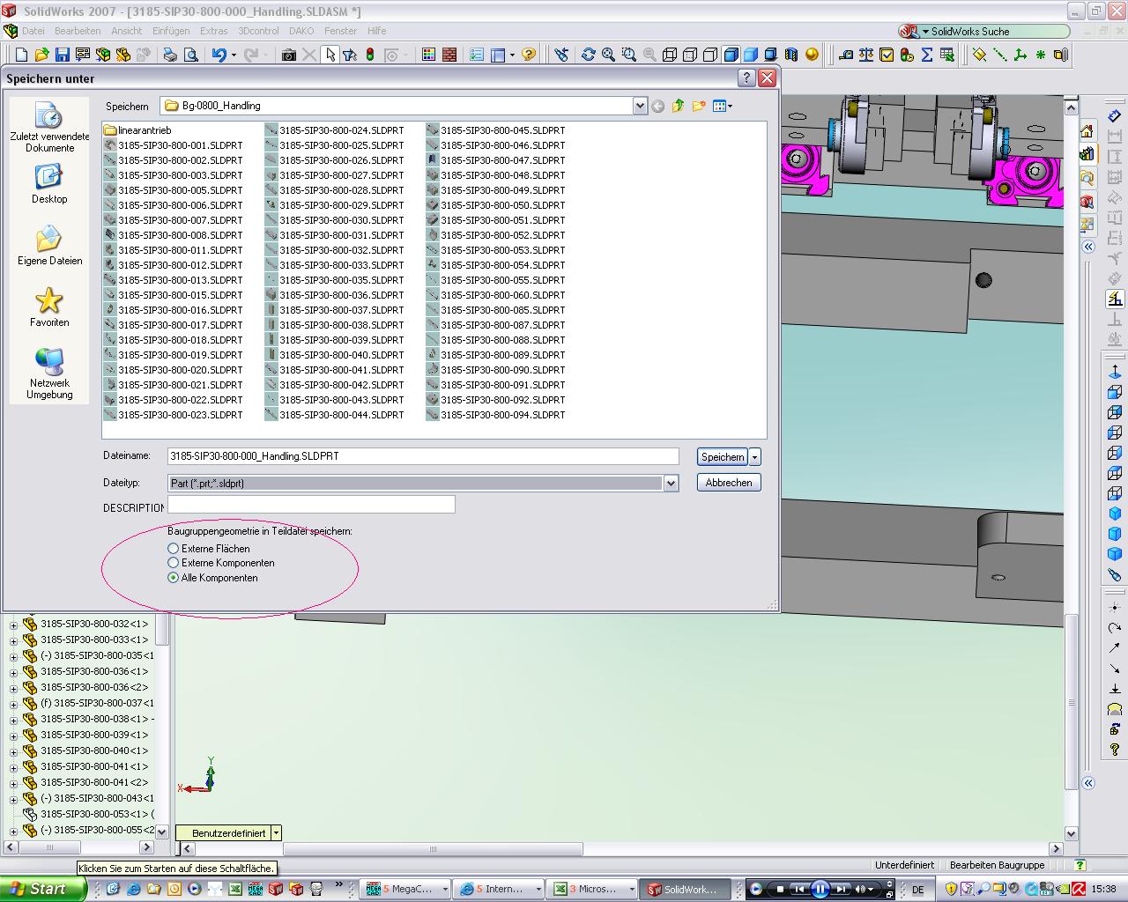The image size is (1128, 902).
Task: Click the Up One Level folder icon
Action: click(678, 106)
